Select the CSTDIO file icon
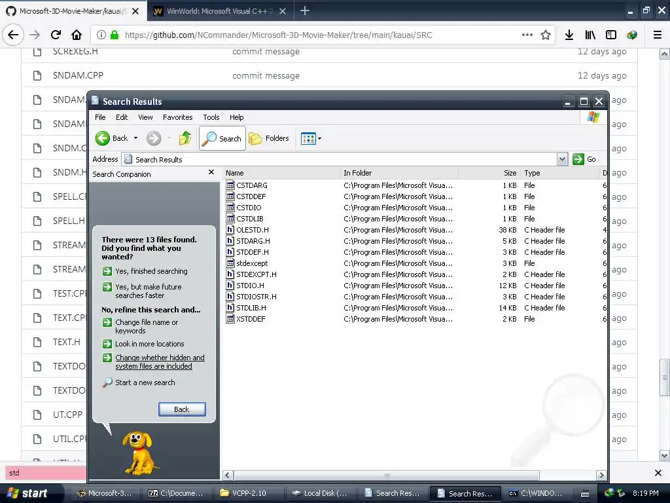 [230, 208]
